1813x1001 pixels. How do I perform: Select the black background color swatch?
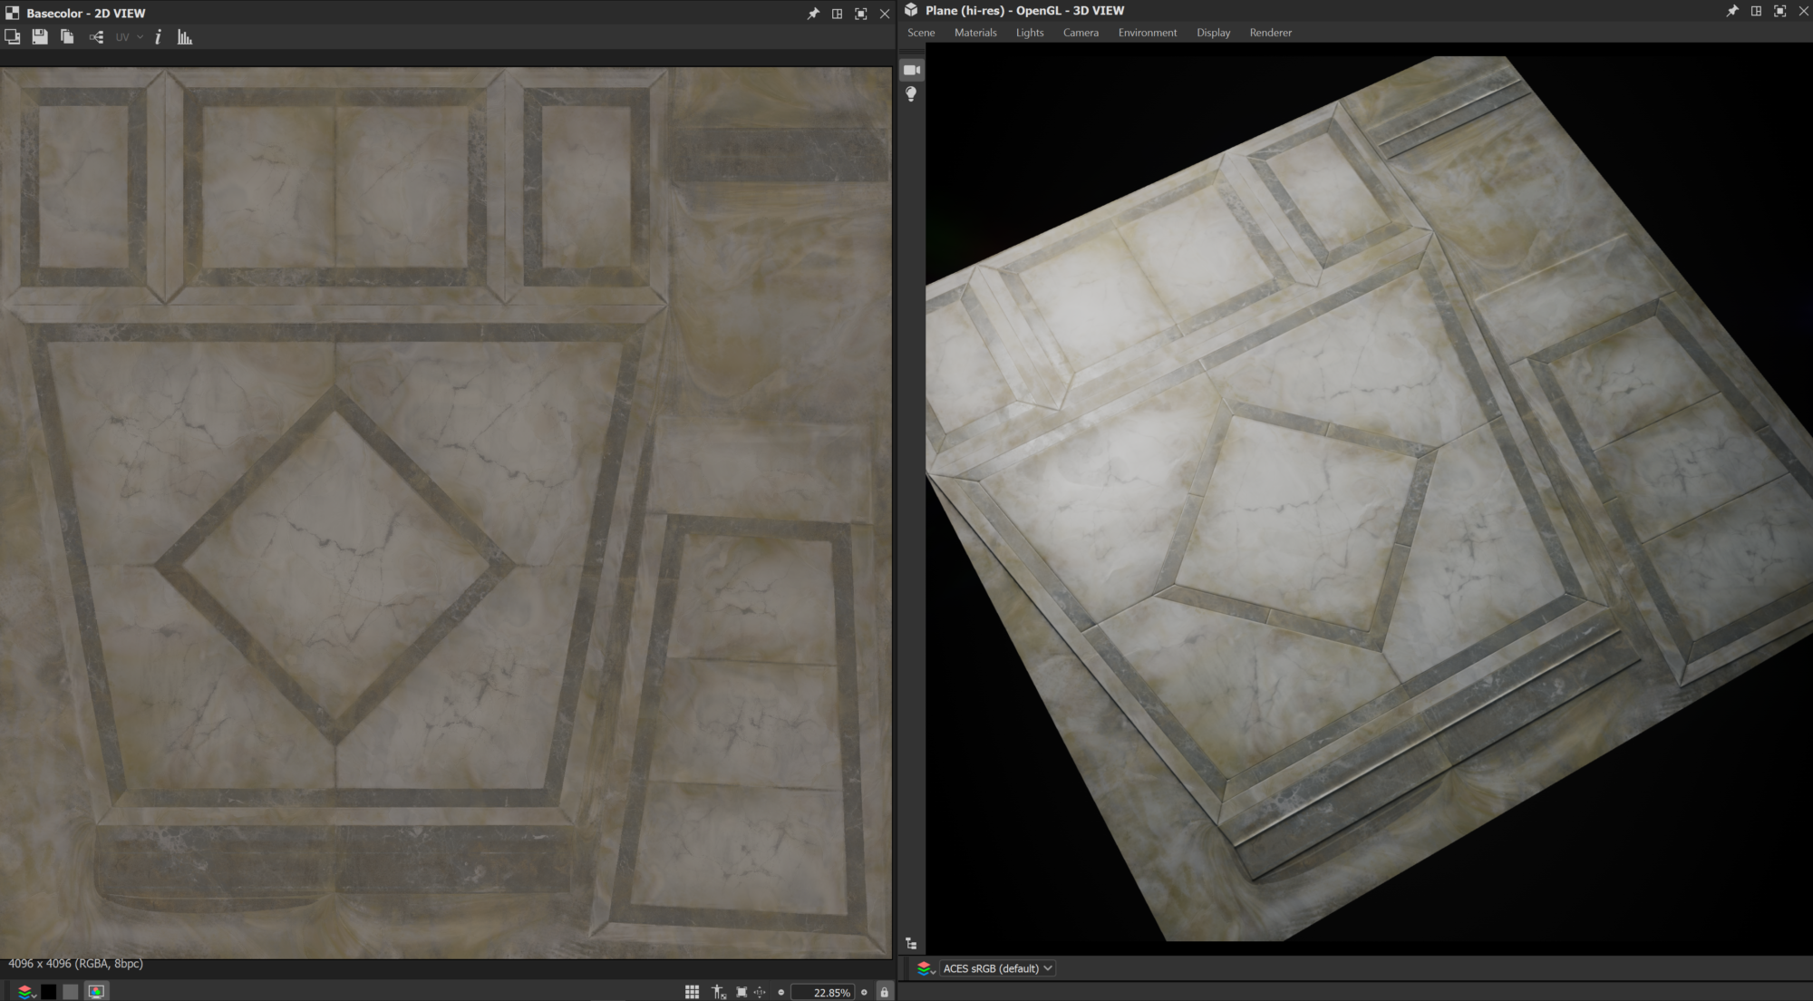(49, 992)
